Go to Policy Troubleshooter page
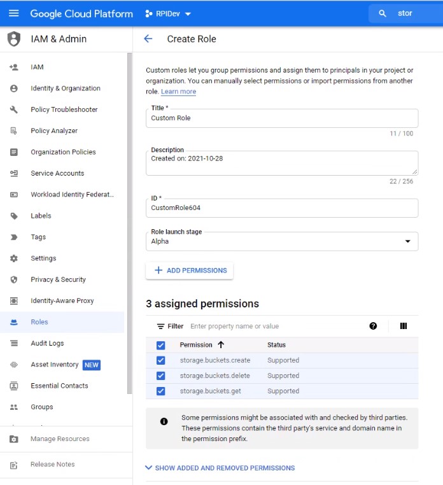443x485 pixels. pyautogui.click(x=64, y=109)
